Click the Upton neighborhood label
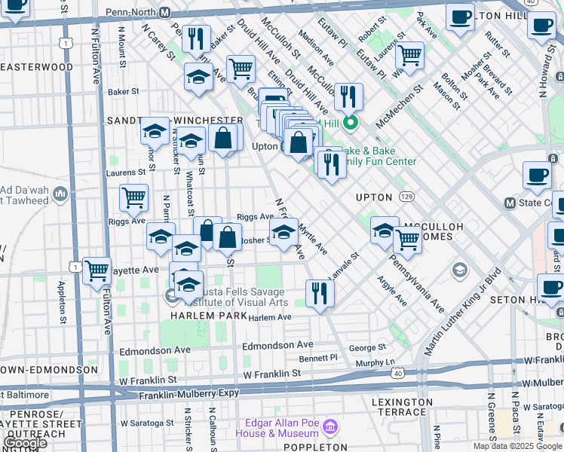 click(374, 197)
